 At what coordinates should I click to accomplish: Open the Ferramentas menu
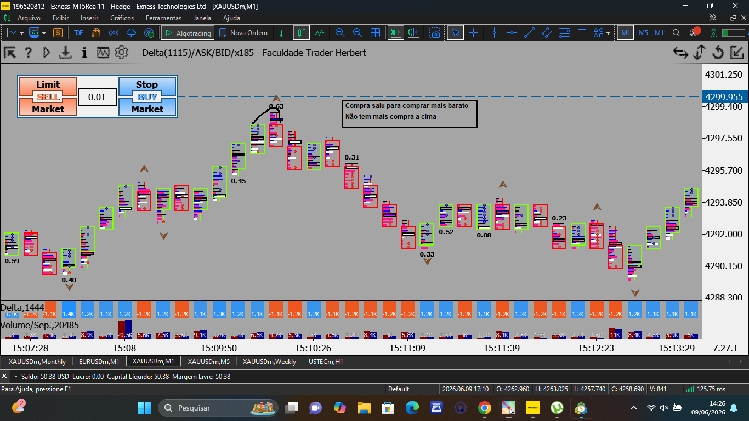click(x=163, y=18)
